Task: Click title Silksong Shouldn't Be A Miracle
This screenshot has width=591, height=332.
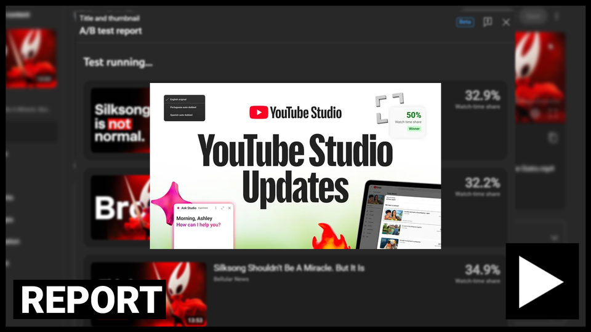Action: pyautogui.click(x=289, y=268)
